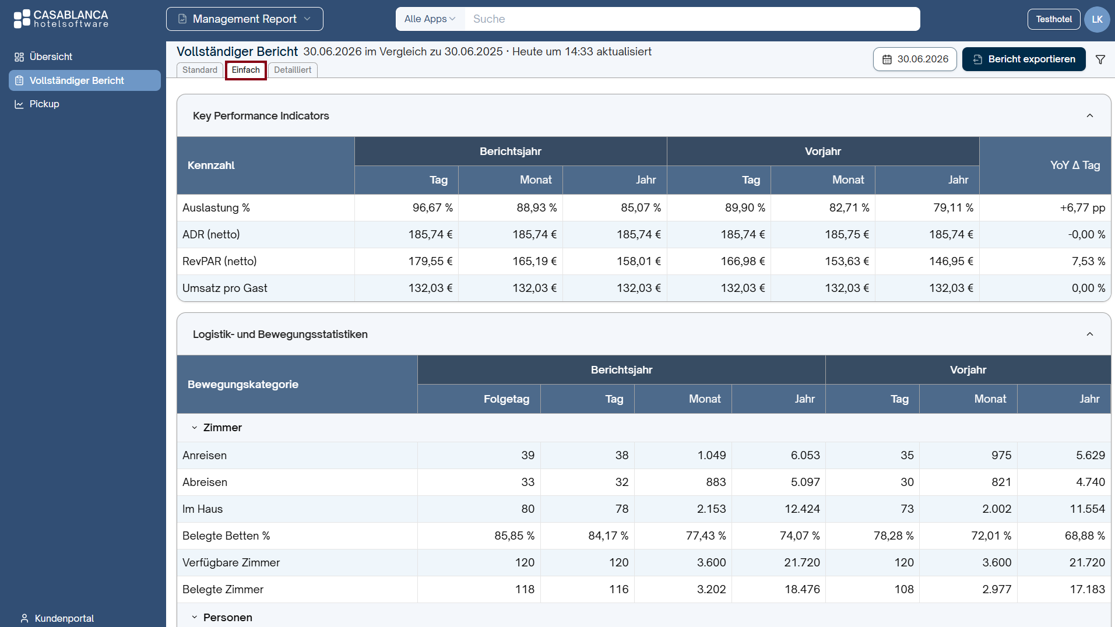This screenshot has width=1115, height=627.
Task: Switch to the Einfach tab
Action: pos(246,70)
